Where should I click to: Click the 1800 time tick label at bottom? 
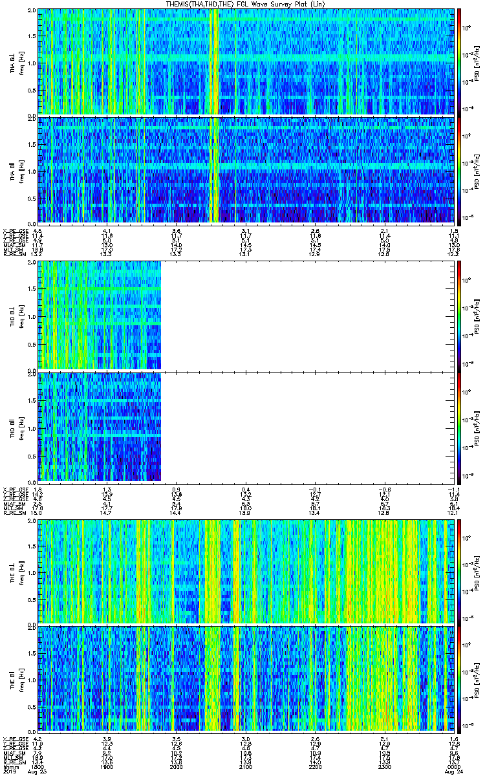click(x=38, y=766)
